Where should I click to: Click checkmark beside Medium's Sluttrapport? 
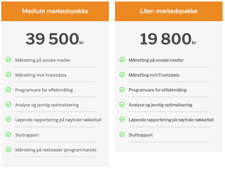click(8, 134)
